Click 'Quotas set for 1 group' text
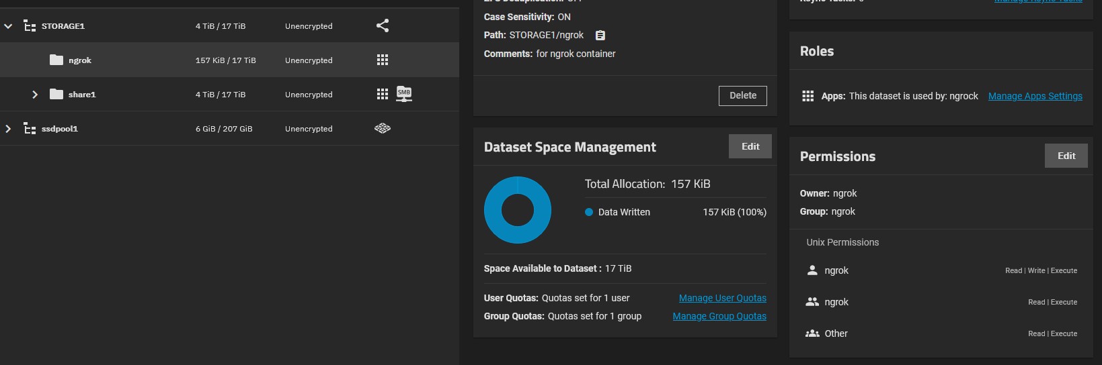 click(x=594, y=316)
